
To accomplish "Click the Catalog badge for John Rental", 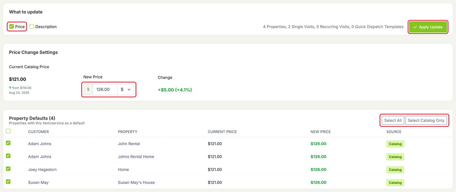I will click(395, 144).
